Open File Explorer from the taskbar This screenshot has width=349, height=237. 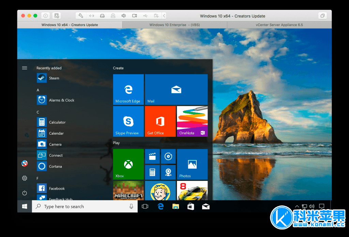pos(176,206)
